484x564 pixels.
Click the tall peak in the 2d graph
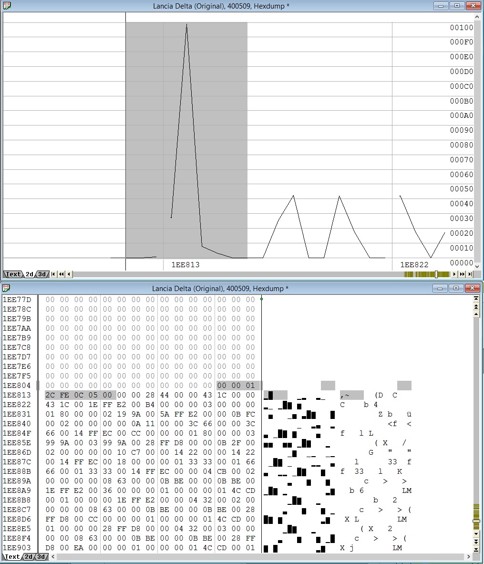coord(186,25)
